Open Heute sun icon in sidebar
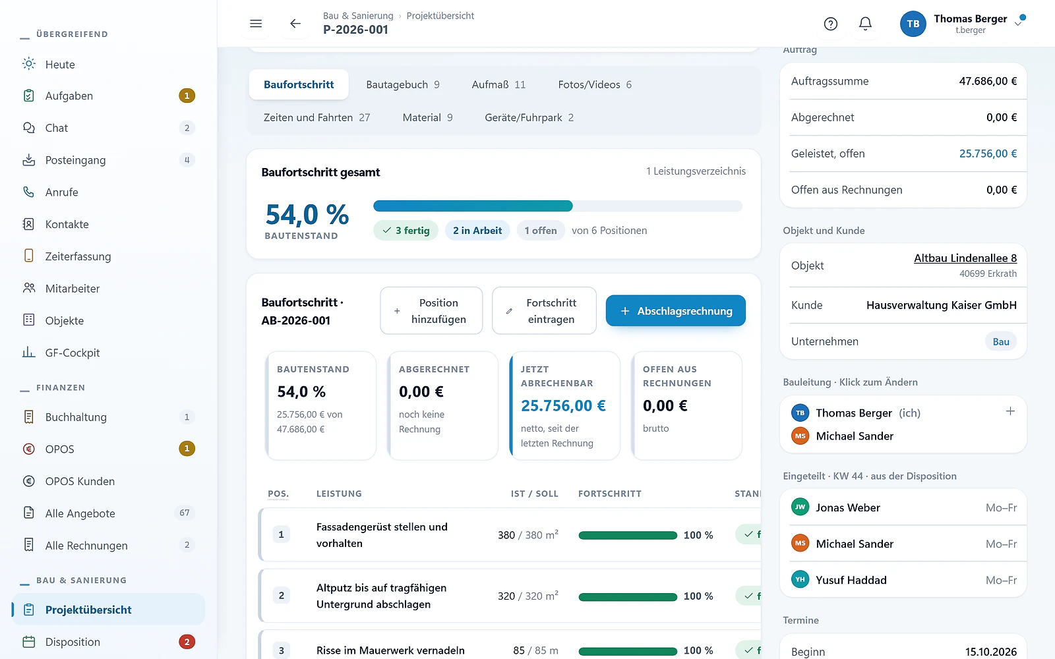Screen dimensions: 1055x659 [x=29, y=64]
